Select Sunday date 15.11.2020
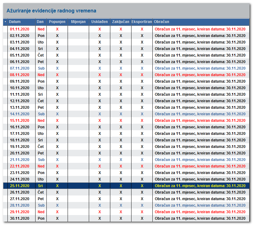 pos(20,121)
